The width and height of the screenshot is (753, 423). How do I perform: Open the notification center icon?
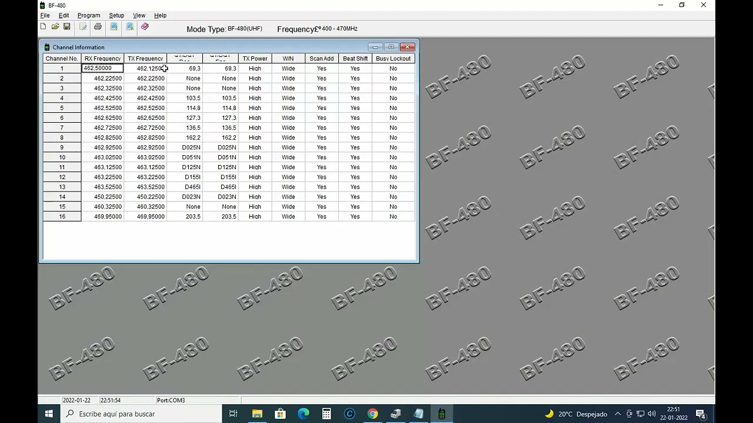(x=700, y=414)
